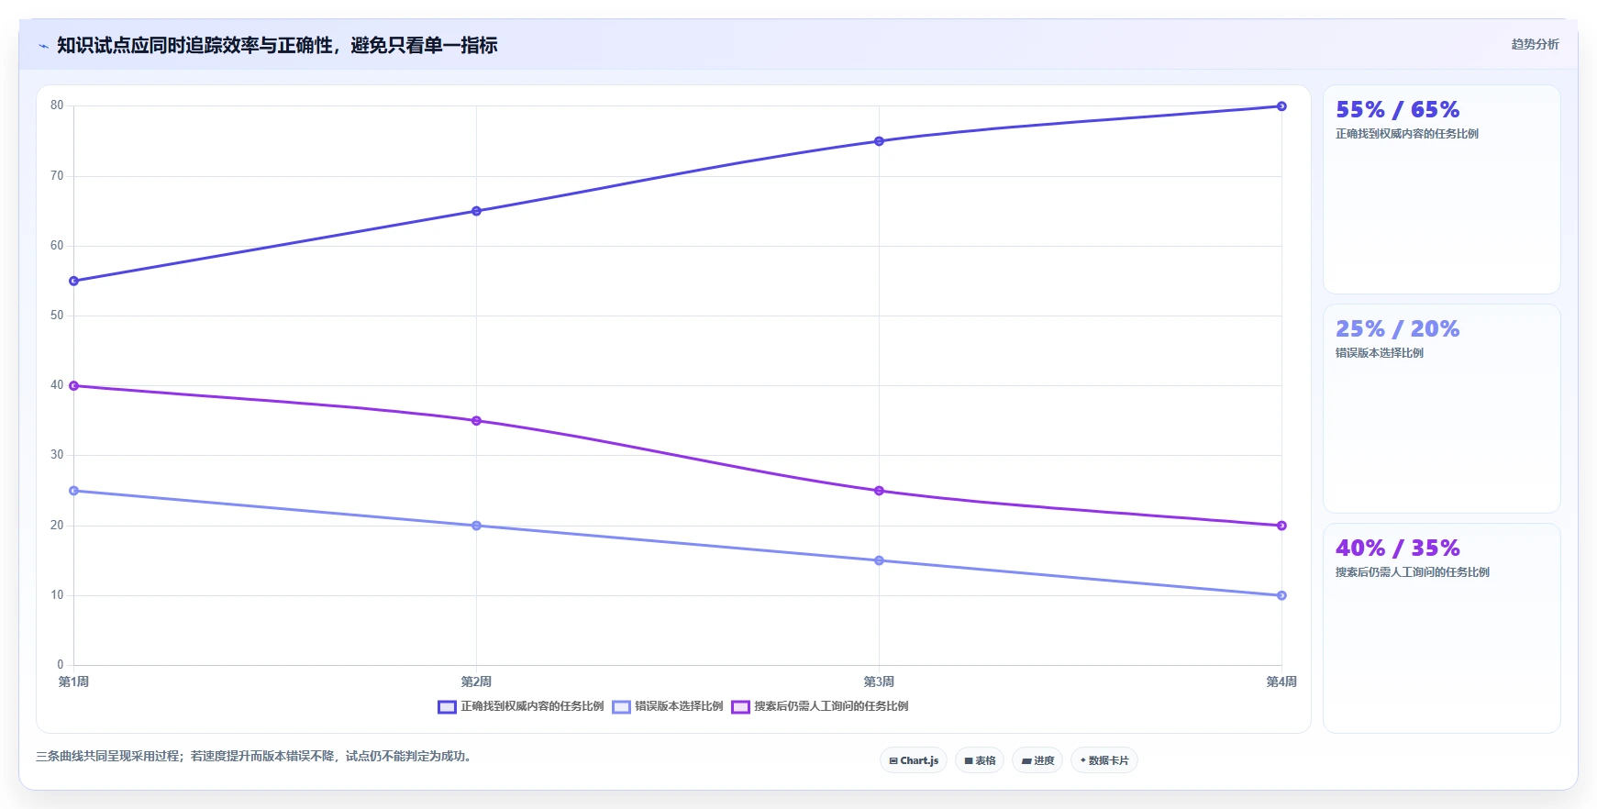Click the 40 y-axis tick label

click(57, 384)
